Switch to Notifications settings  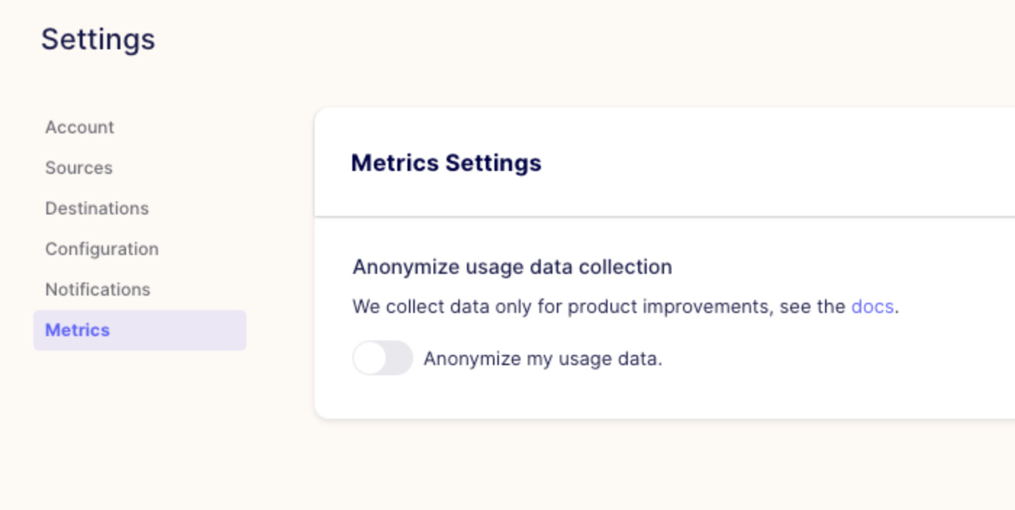tap(97, 290)
